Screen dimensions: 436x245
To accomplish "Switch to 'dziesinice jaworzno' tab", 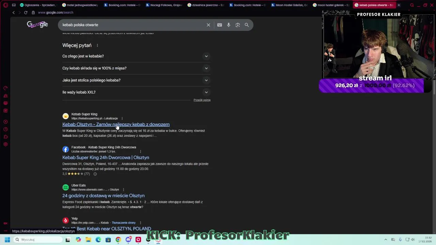I will pos(205,5).
